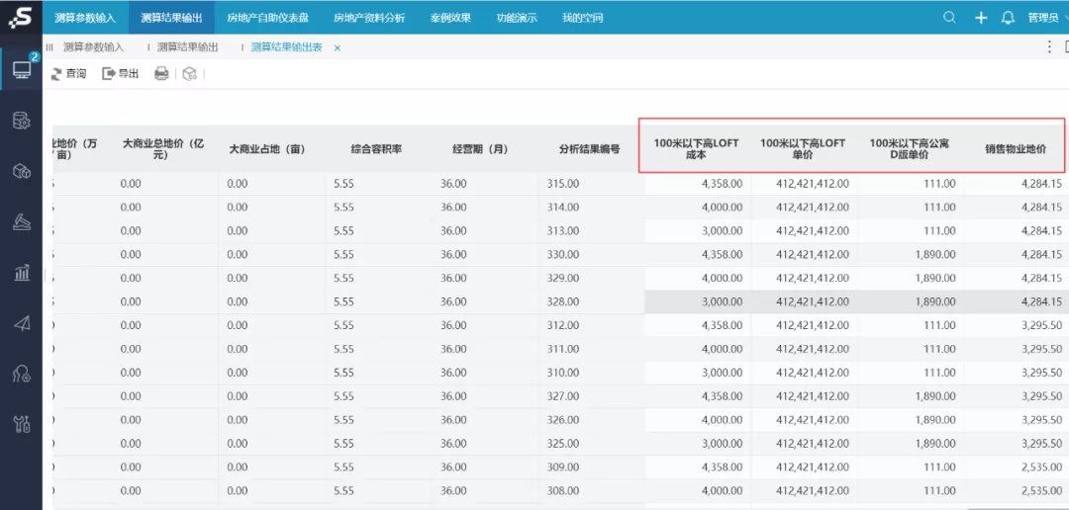
Task: Click 5.55 plot ratio in row 311.00
Action: [x=378, y=349]
